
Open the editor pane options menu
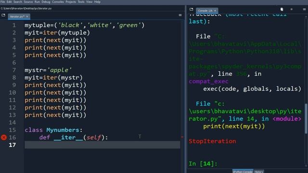point(180,15)
